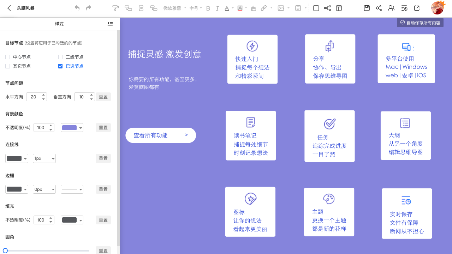
Task: Click the 查看所有功能 button
Action: [161, 135]
